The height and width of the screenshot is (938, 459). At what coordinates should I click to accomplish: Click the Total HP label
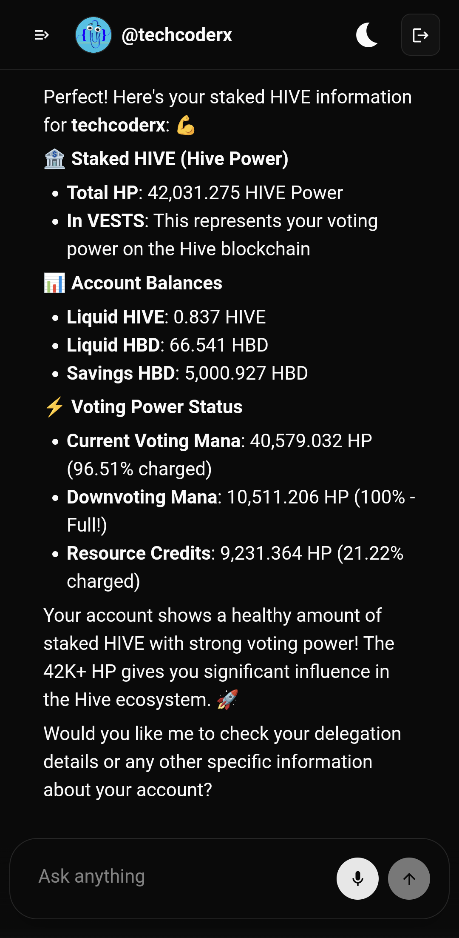[x=102, y=193]
